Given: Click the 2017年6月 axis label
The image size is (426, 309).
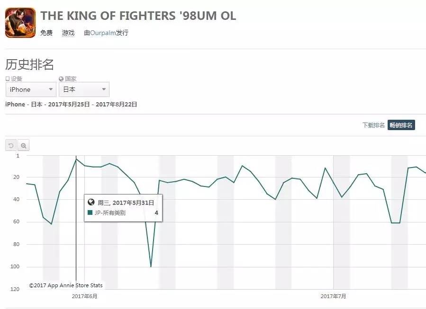Looking at the screenshot, I should point(84,296).
